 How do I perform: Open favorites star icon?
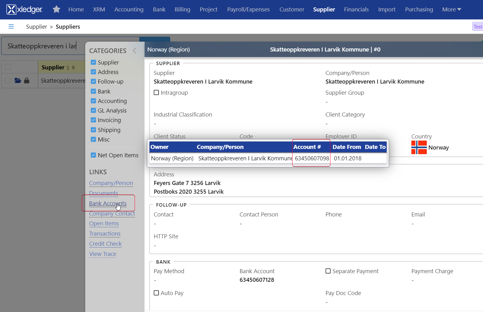point(57,10)
